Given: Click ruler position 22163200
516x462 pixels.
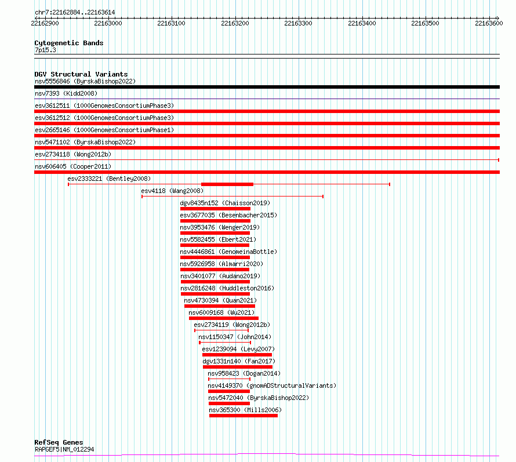Looking at the screenshot, I should pyautogui.click(x=235, y=23).
